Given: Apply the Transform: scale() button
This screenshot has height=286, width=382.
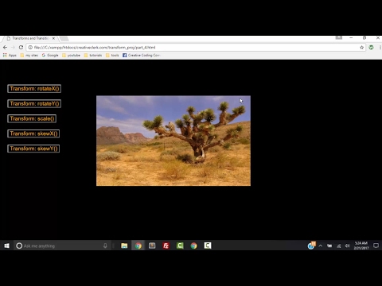Looking at the screenshot, I should 32,118.
